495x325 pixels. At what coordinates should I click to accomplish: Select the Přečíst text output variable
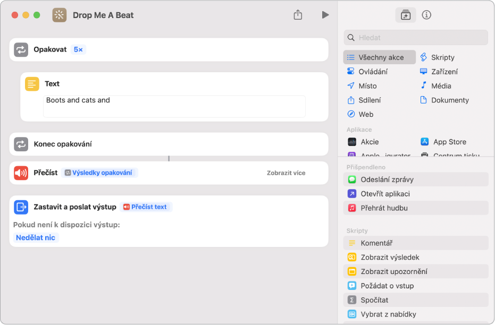146,207
